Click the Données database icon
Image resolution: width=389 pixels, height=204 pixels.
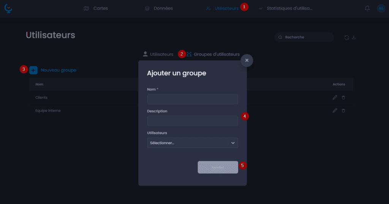[x=147, y=8]
